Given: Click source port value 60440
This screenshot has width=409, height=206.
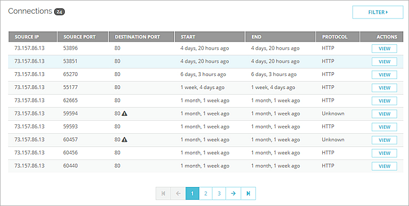Looking at the screenshot, I should pyautogui.click(x=70, y=166).
